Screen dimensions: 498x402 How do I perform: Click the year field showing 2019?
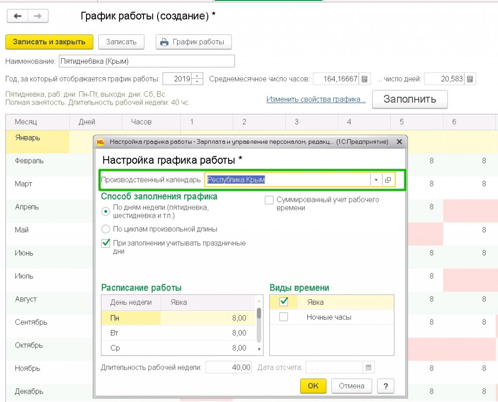[177, 79]
